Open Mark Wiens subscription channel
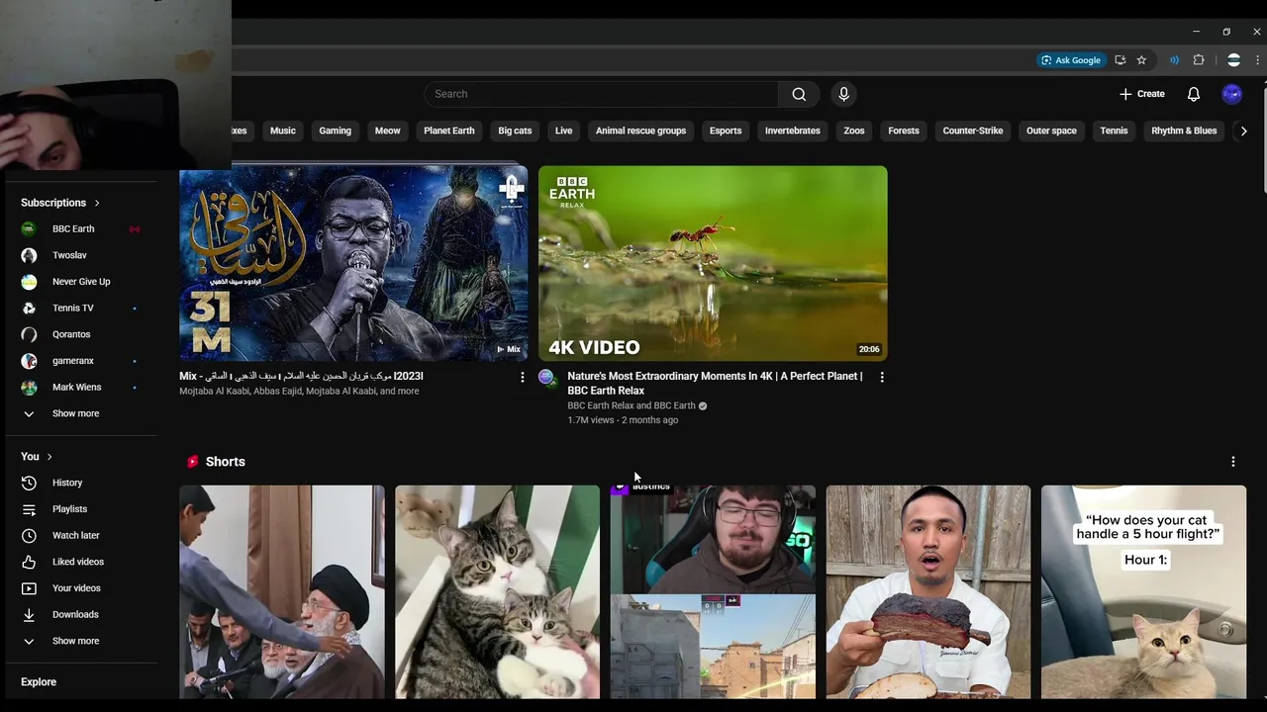The width and height of the screenshot is (1267, 712). point(81,387)
